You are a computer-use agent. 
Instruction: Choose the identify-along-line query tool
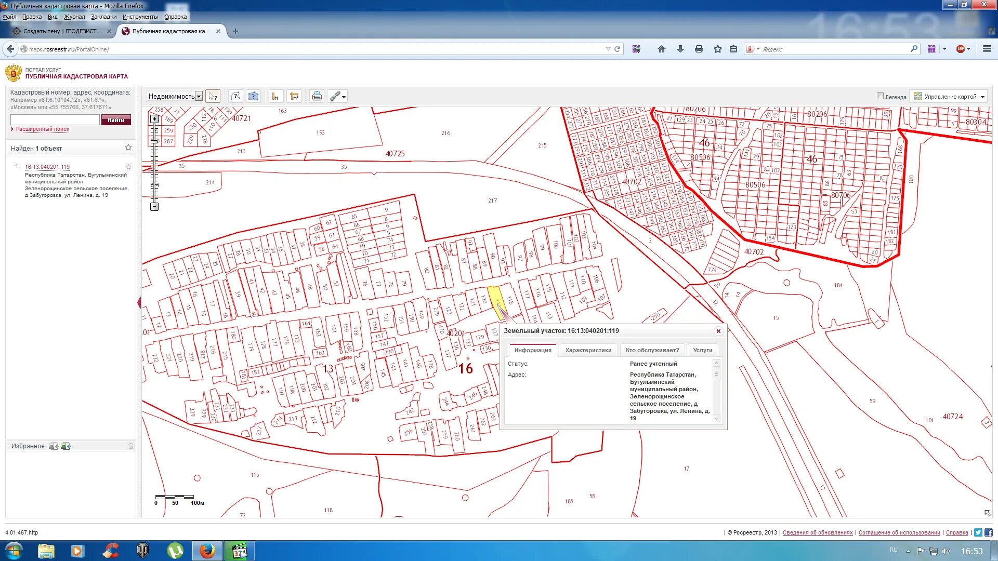pyautogui.click(x=235, y=96)
